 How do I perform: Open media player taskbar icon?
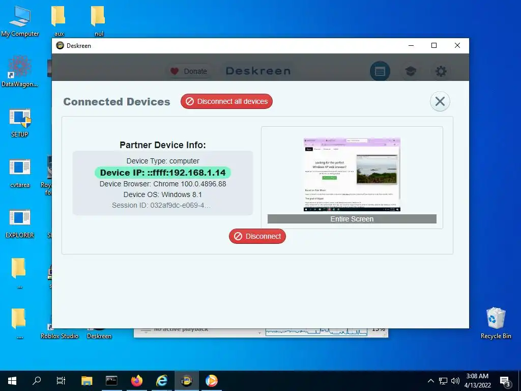coord(211,381)
